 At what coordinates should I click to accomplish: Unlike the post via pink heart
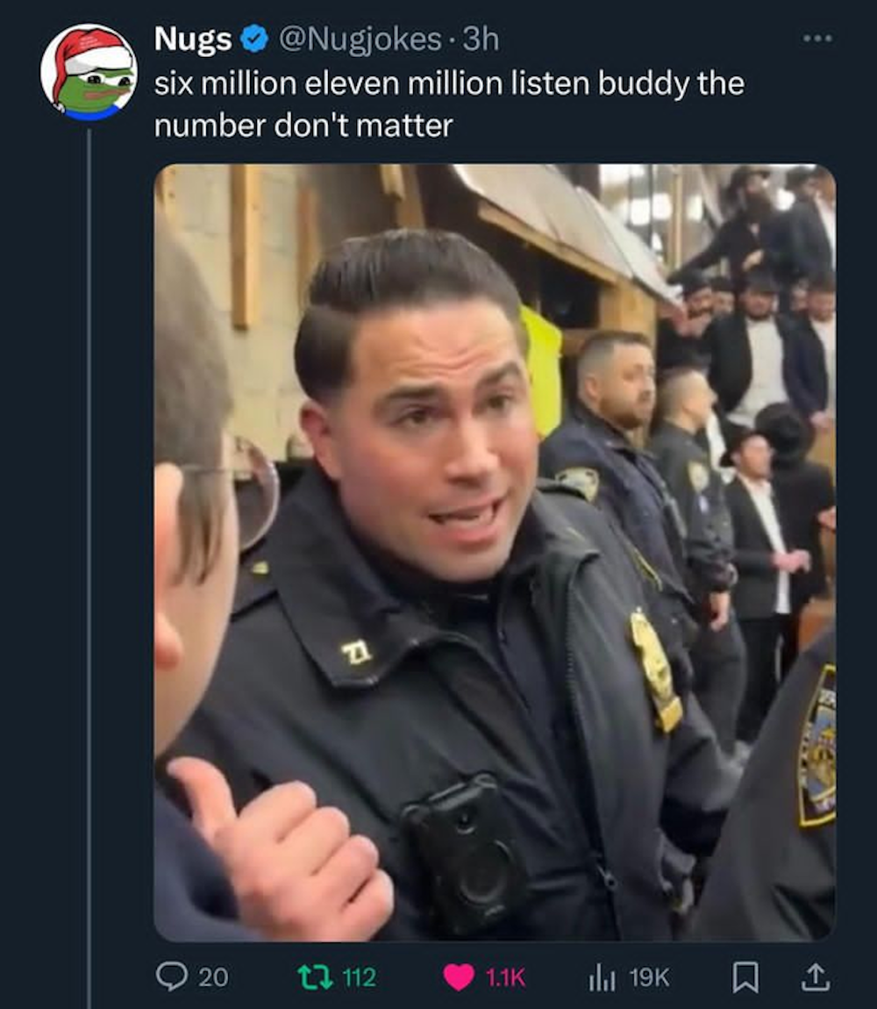(459, 976)
